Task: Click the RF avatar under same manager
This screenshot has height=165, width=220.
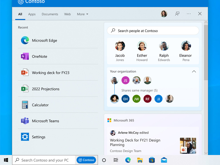Action: (x=147, y=99)
